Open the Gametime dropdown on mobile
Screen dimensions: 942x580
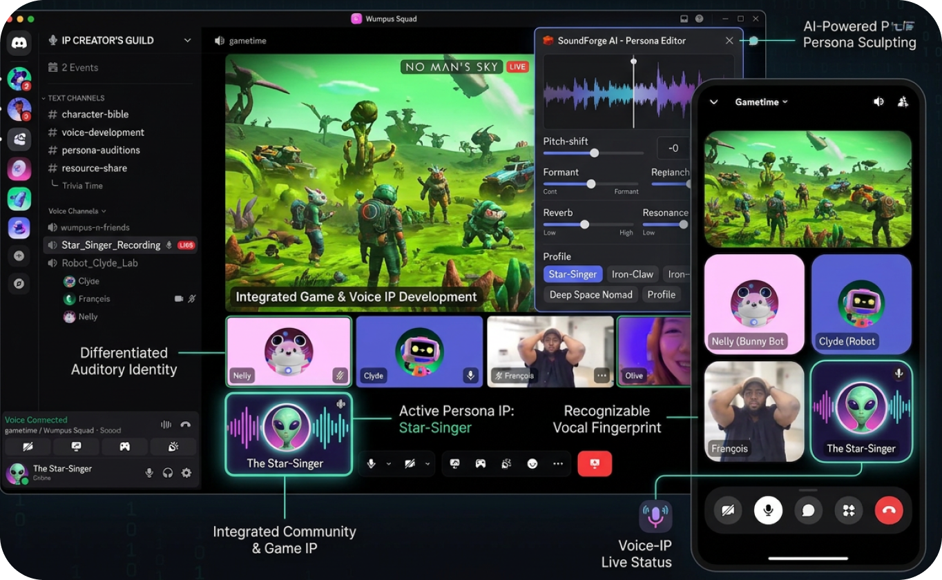point(761,102)
